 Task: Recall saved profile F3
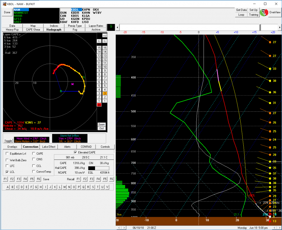pyautogui.click(x=92, y=179)
